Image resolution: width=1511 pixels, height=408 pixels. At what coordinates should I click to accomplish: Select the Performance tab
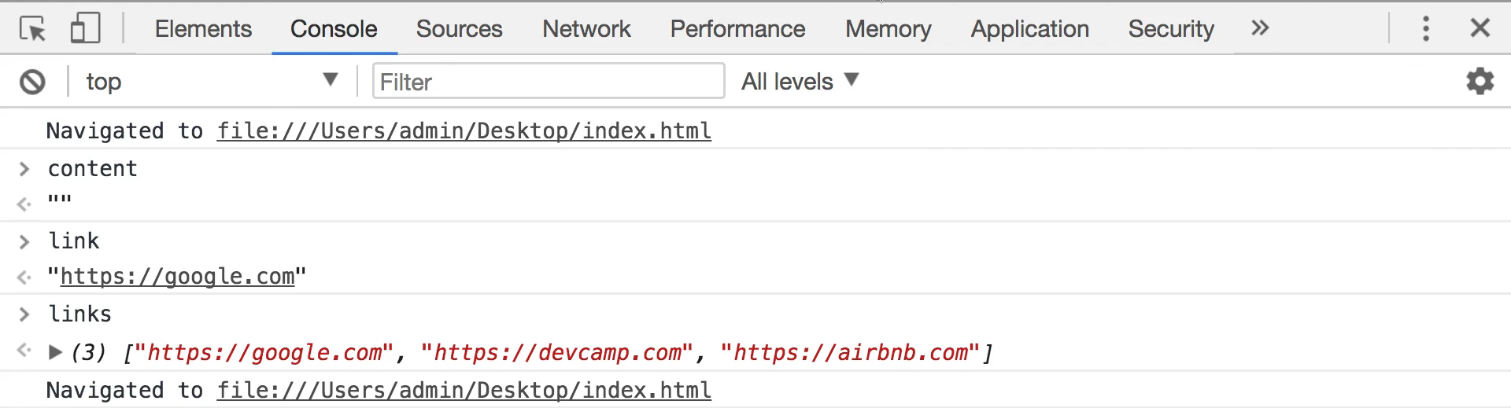click(737, 29)
